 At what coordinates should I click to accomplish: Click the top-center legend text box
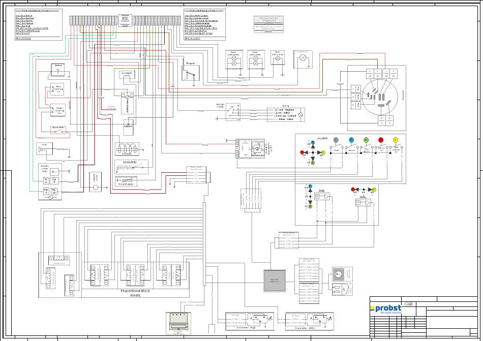coord(204,24)
